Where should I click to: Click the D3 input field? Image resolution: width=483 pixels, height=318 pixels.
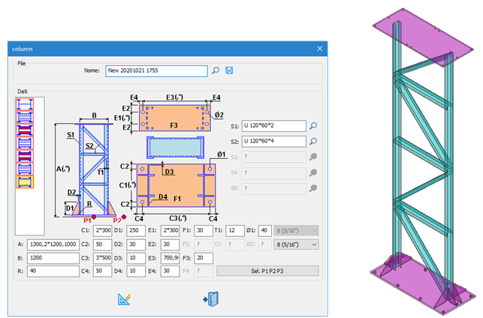click(x=136, y=258)
